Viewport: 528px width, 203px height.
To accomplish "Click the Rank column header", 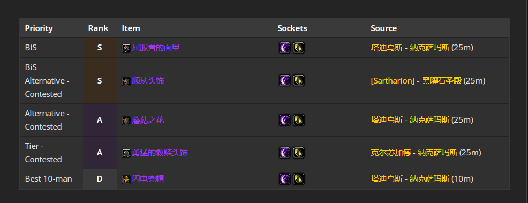I will (x=98, y=28).
